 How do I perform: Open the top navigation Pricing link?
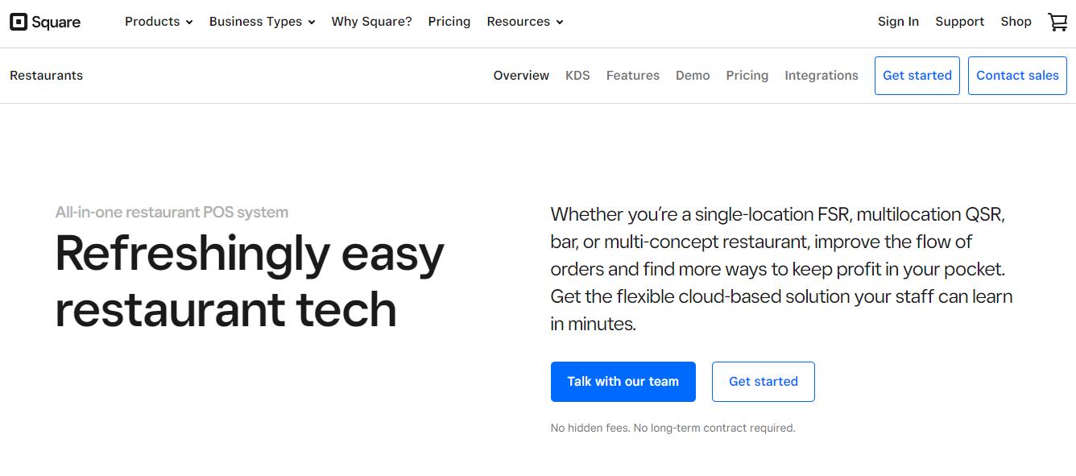449,22
